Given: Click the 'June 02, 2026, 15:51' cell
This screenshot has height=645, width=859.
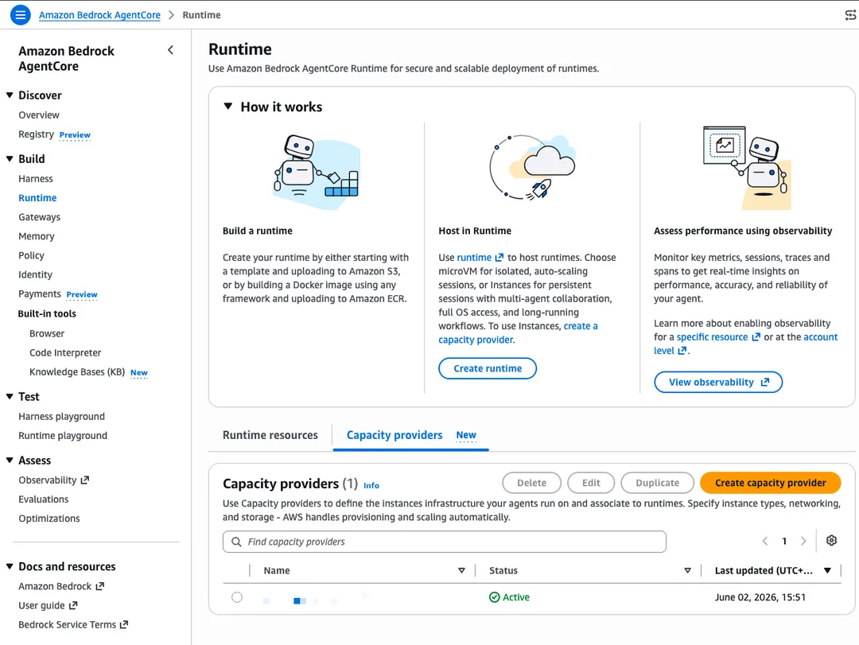Looking at the screenshot, I should coord(760,597).
